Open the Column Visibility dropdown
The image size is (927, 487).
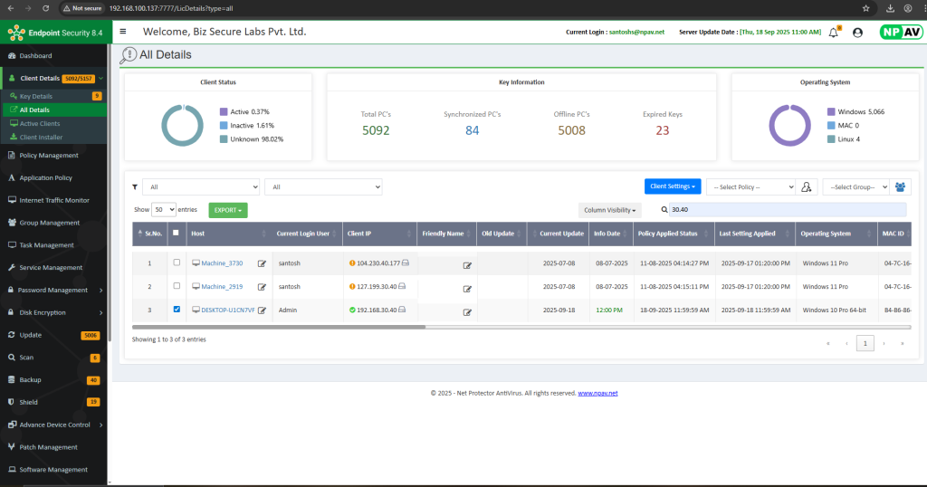(x=610, y=210)
